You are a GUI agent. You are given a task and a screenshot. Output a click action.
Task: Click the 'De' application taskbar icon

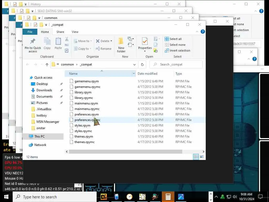click(104, 197)
